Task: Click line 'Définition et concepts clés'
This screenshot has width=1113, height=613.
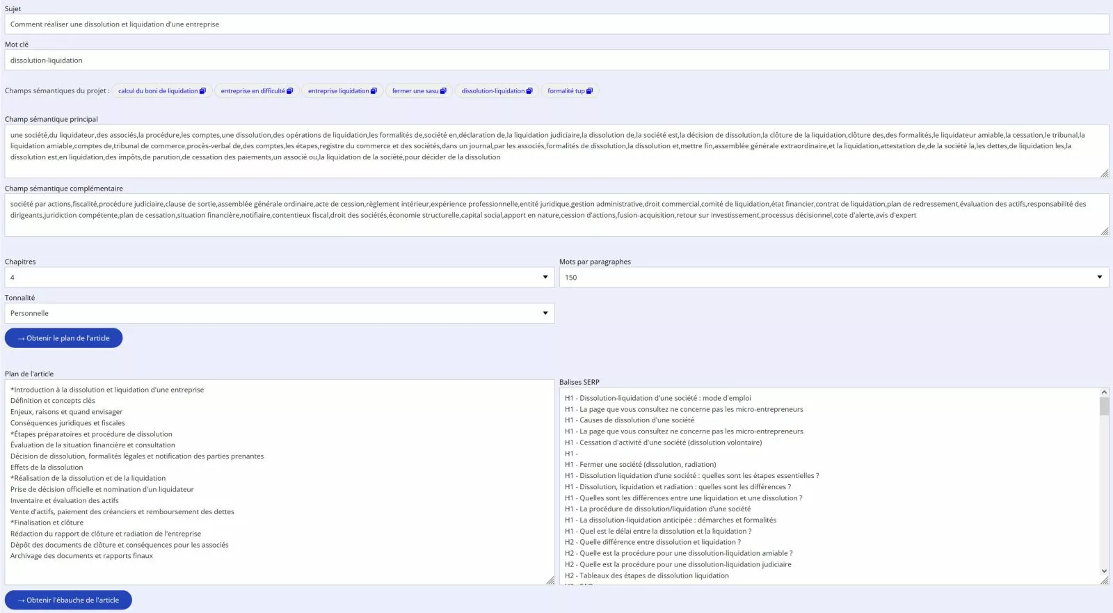Action: coord(53,401)
